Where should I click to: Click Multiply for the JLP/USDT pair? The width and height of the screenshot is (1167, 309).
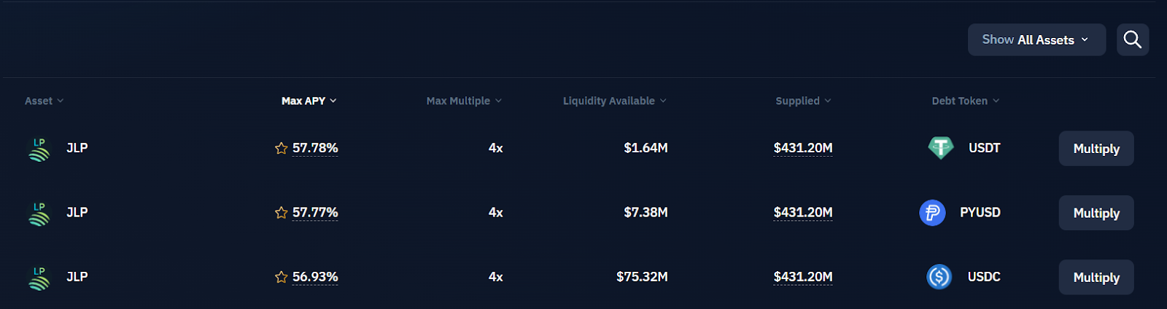point(1096,149)
